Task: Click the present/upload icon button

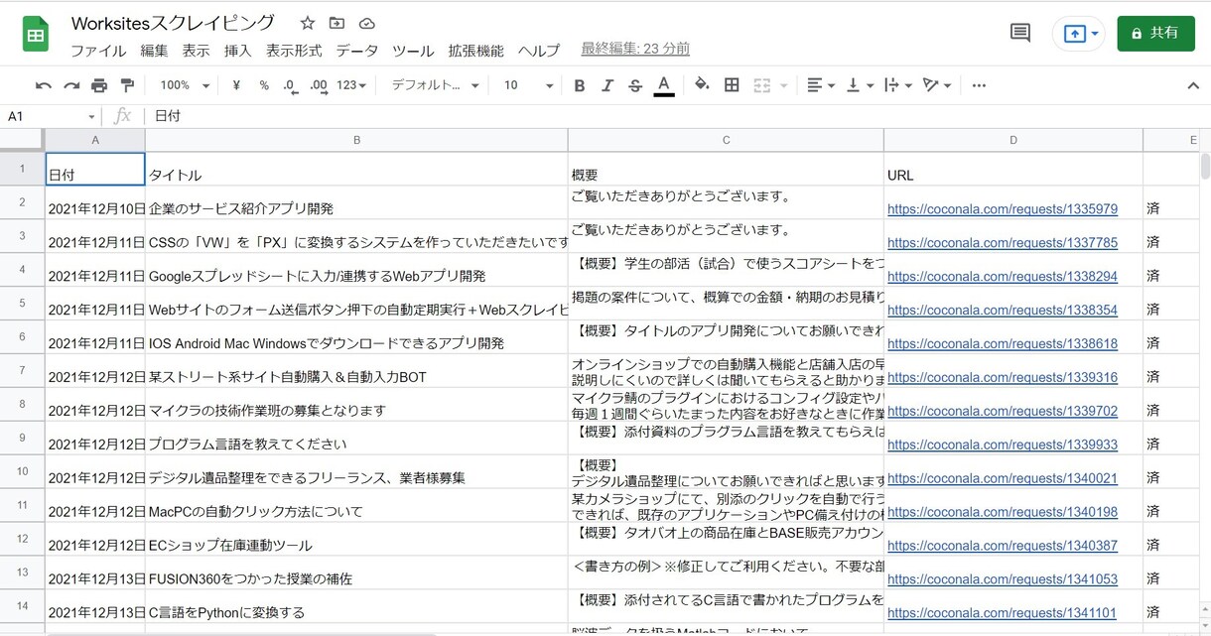Action: [1075, 33]
